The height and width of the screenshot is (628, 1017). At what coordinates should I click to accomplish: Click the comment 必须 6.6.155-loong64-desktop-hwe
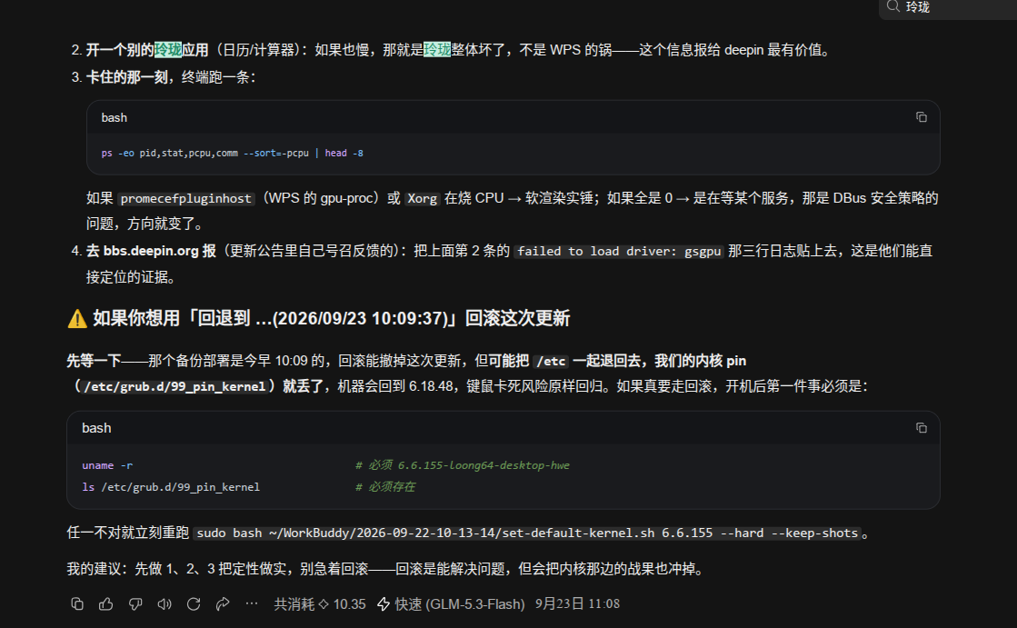pos(463,465)
